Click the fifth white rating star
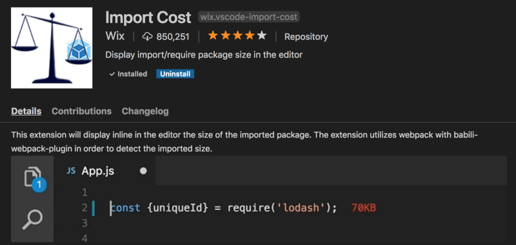Screen dimensions: 516x245 click(x=262, y=36)
